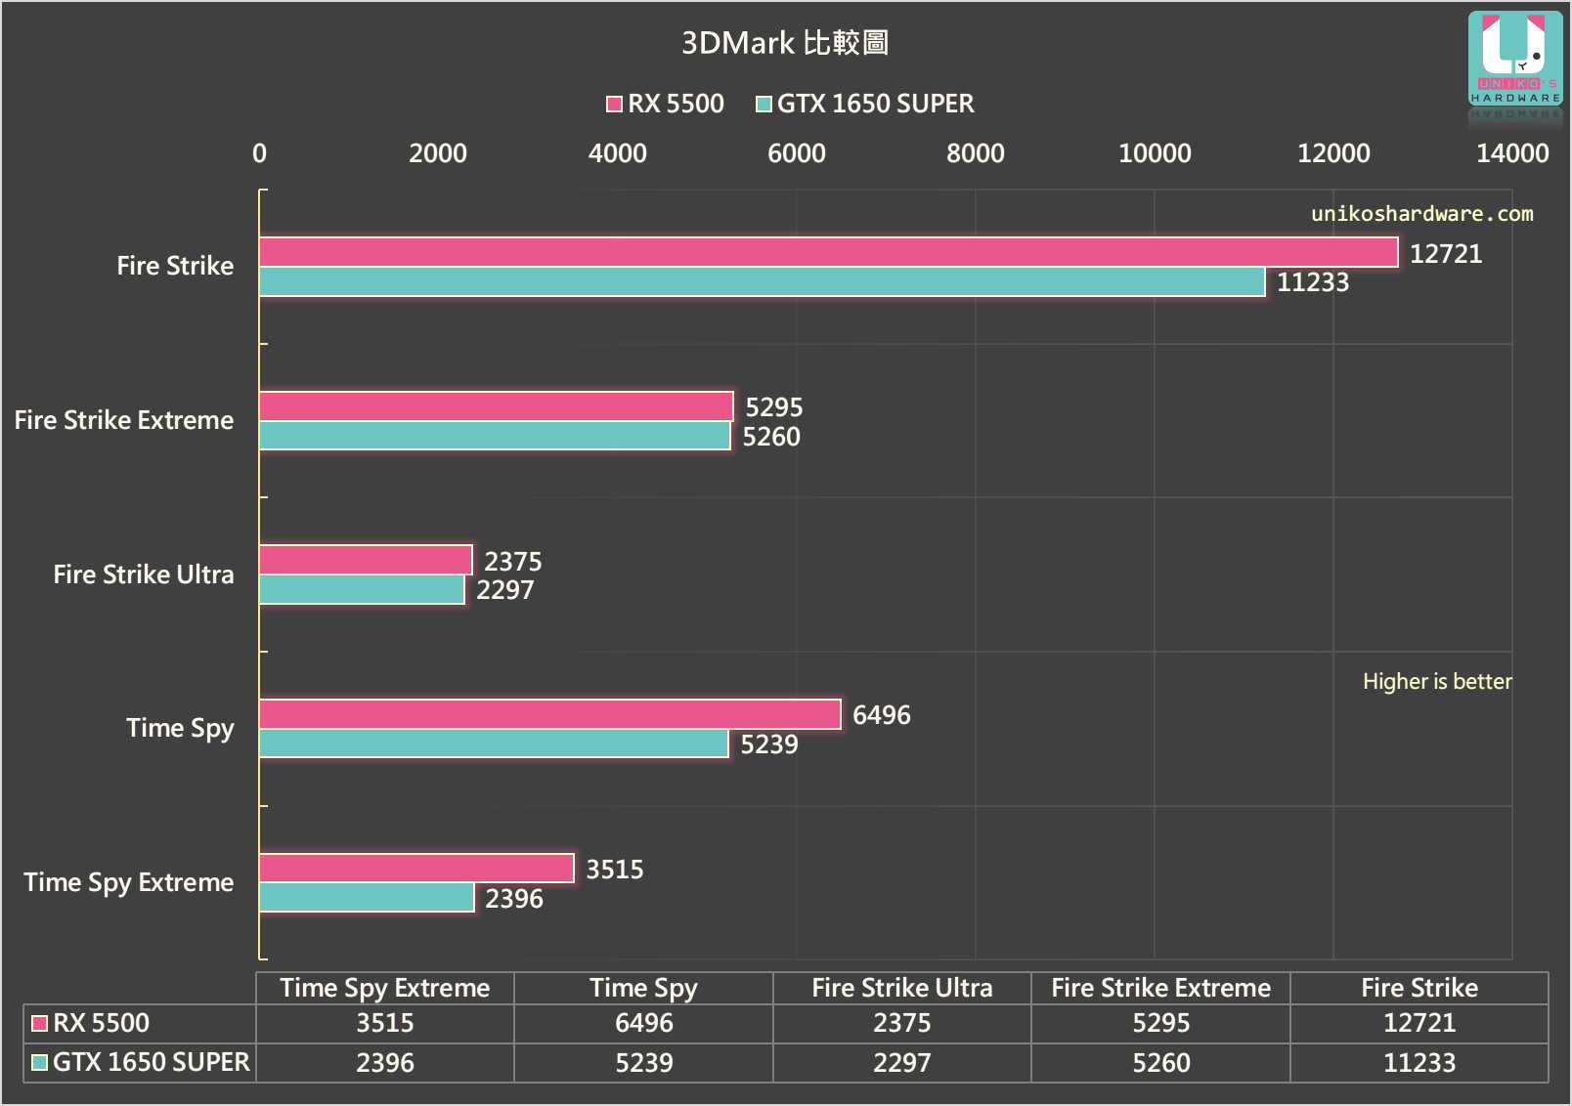
Task: Click table cell 2396 in GTX 1650 SUPER row
Action: (x=385, y=1063)
